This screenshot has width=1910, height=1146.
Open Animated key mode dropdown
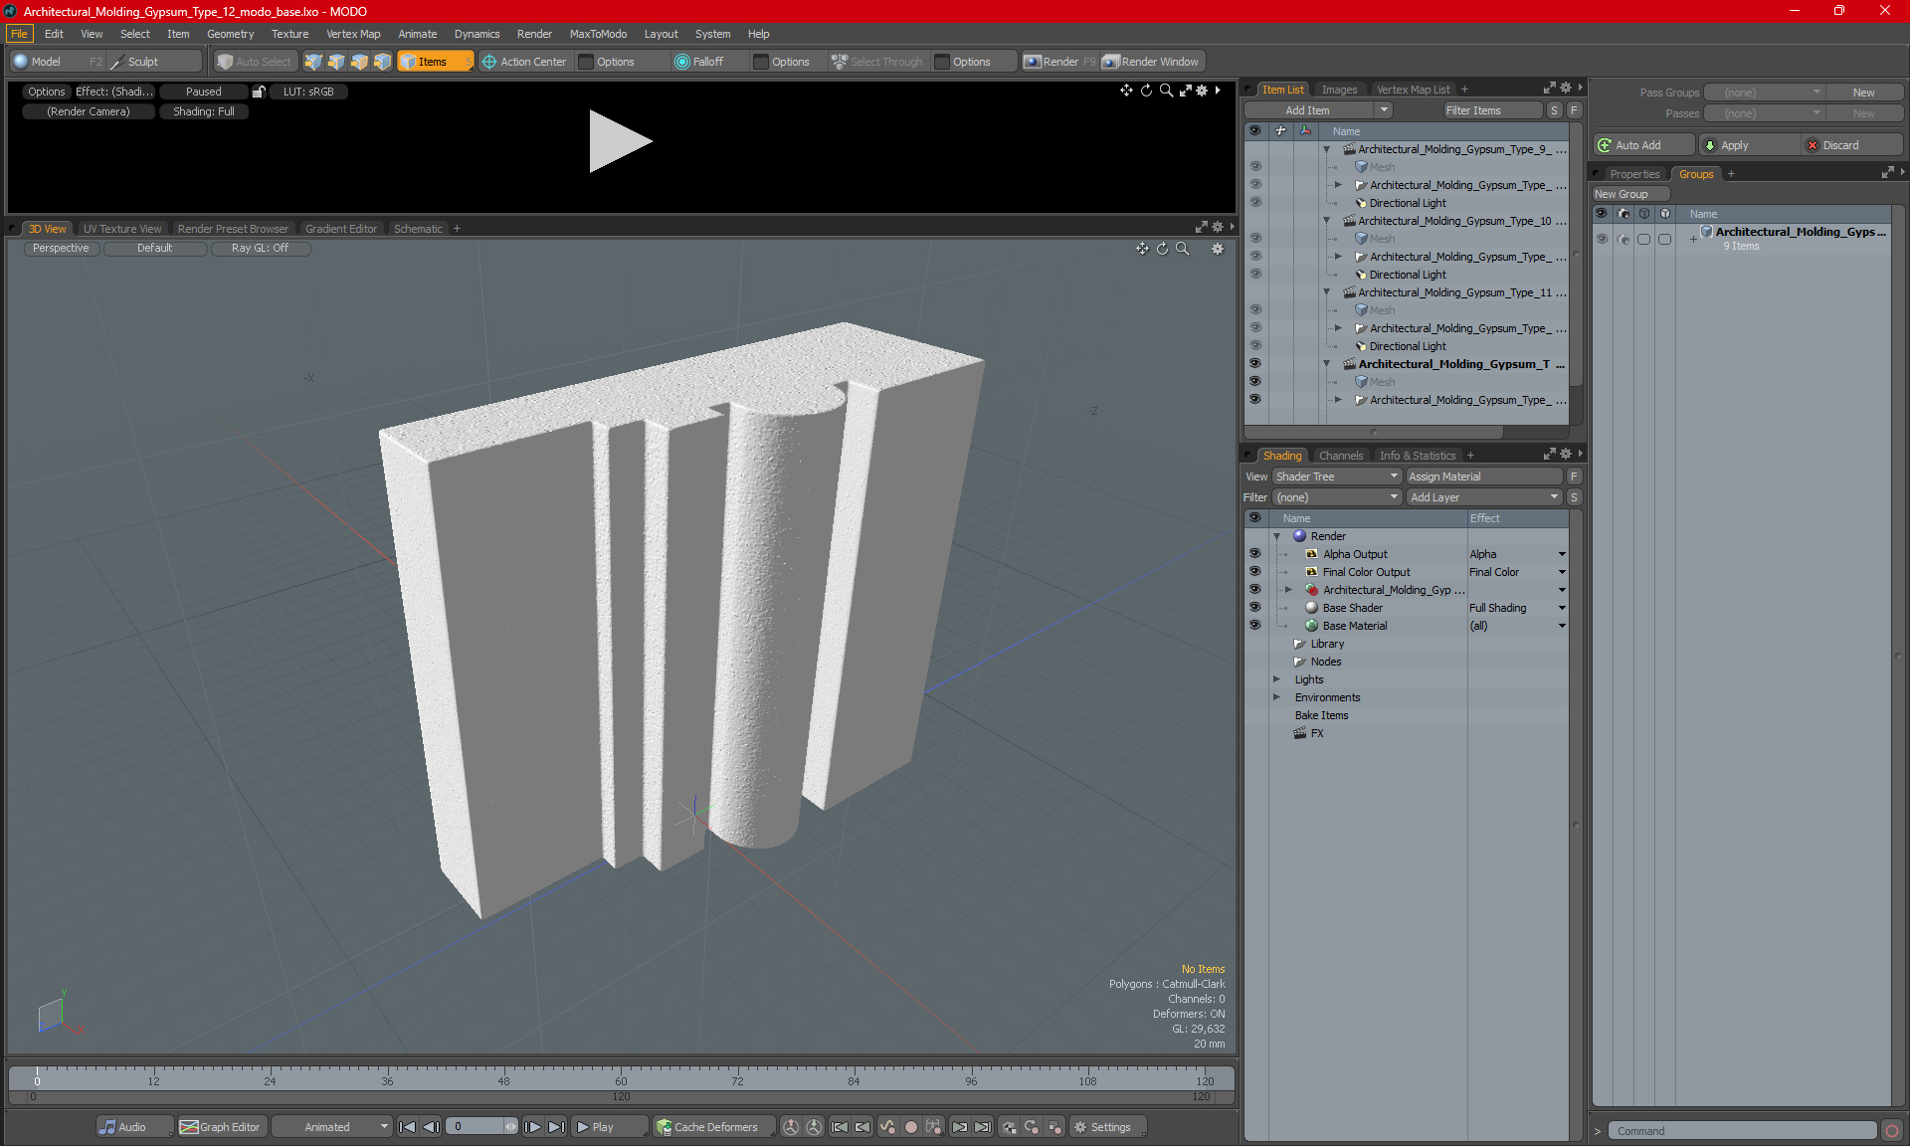click(331, 1127)
